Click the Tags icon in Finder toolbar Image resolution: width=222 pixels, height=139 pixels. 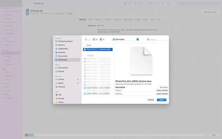pos(163,4)
